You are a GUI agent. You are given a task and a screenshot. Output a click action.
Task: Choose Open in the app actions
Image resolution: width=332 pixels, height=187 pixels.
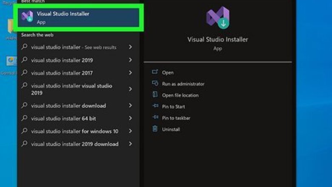tap(168, 73)
